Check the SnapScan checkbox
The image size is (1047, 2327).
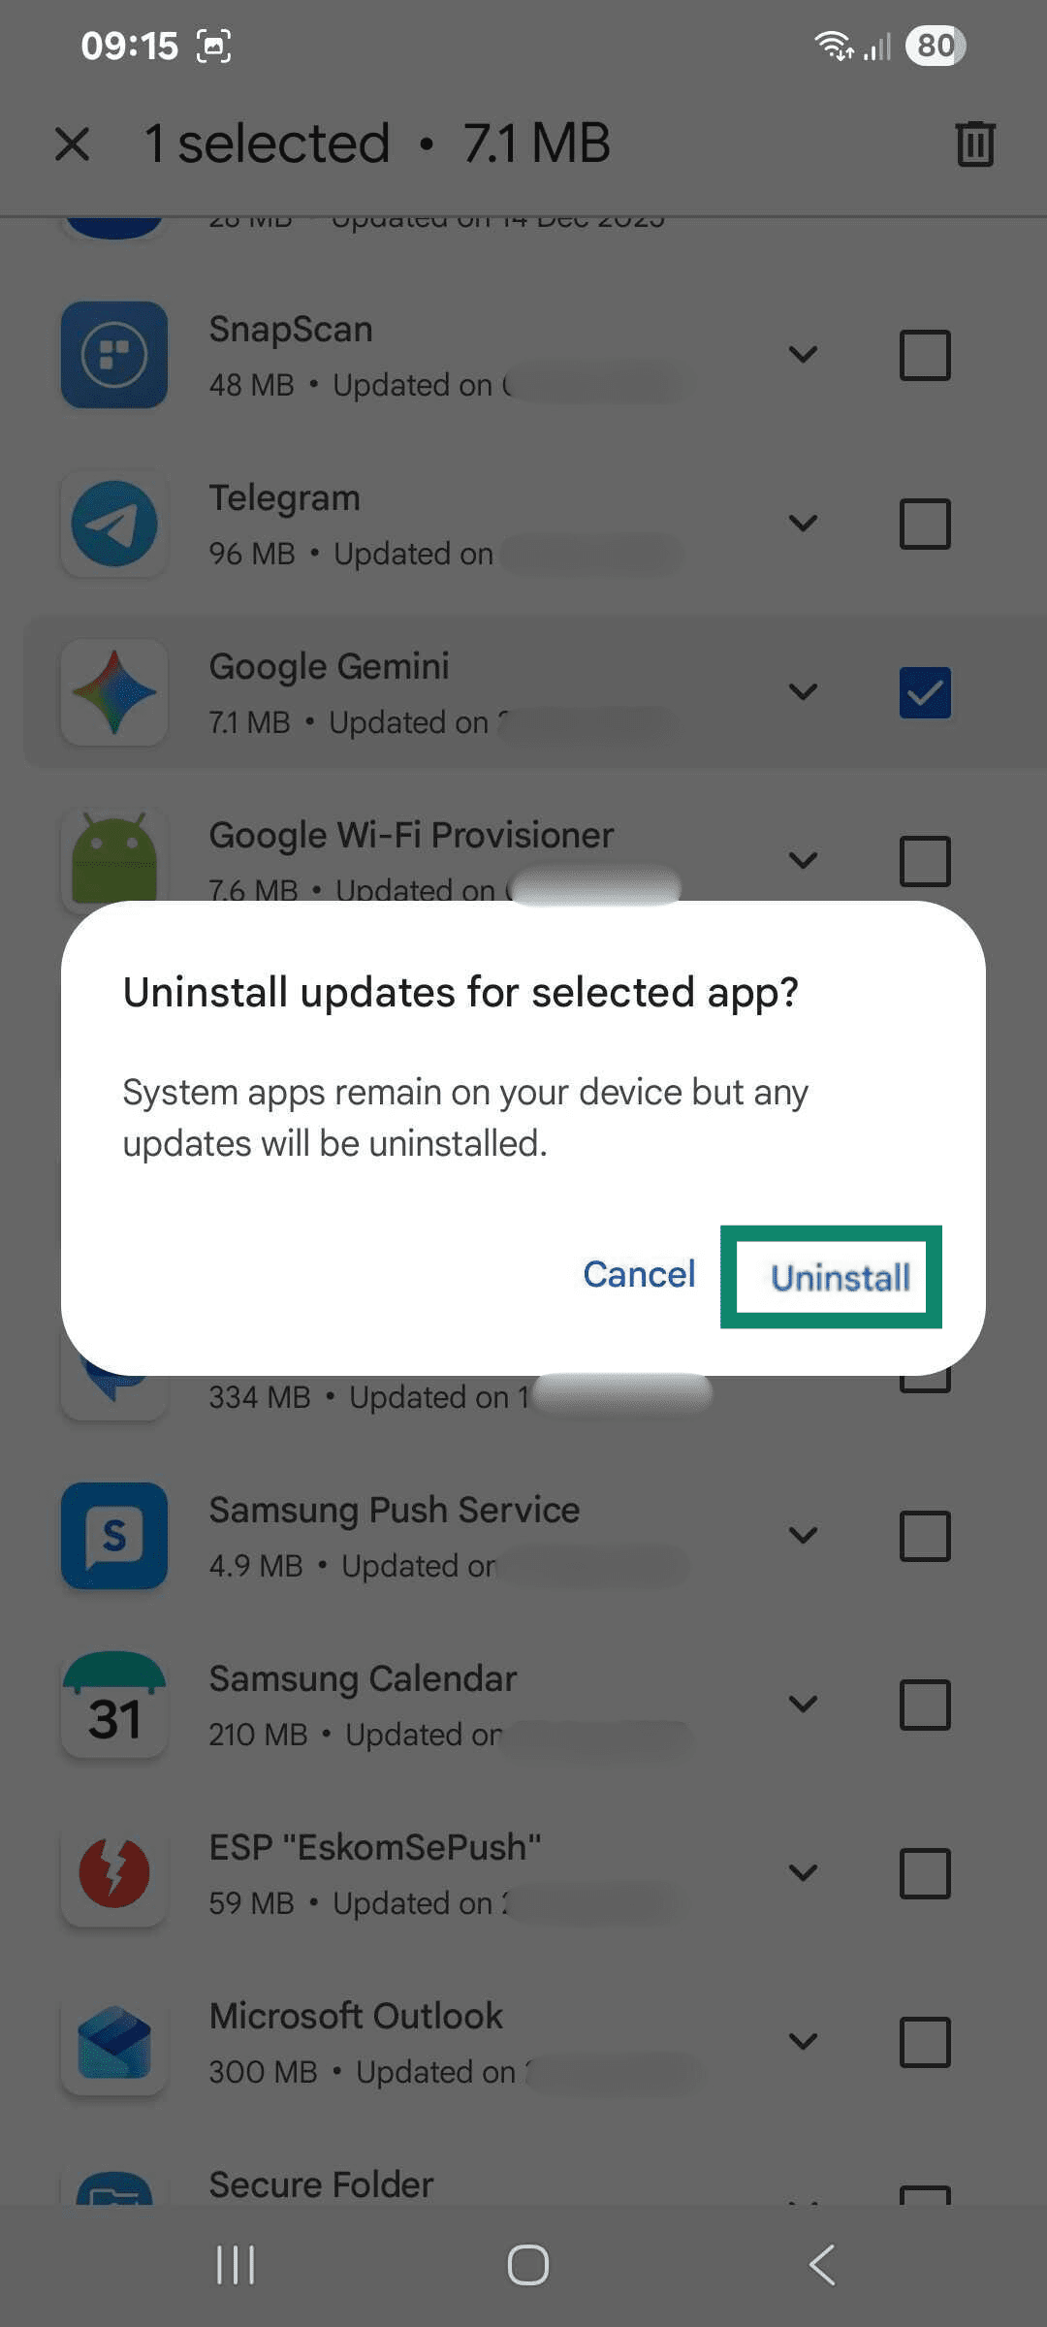pos(925,355)
